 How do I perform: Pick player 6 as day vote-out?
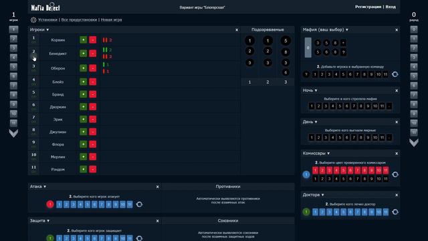pyautogui.click(x=347, y=137)
